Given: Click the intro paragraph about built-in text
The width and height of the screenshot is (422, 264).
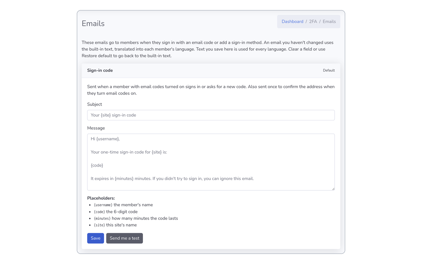Looking at the screenshot, I should pos(208,49).
